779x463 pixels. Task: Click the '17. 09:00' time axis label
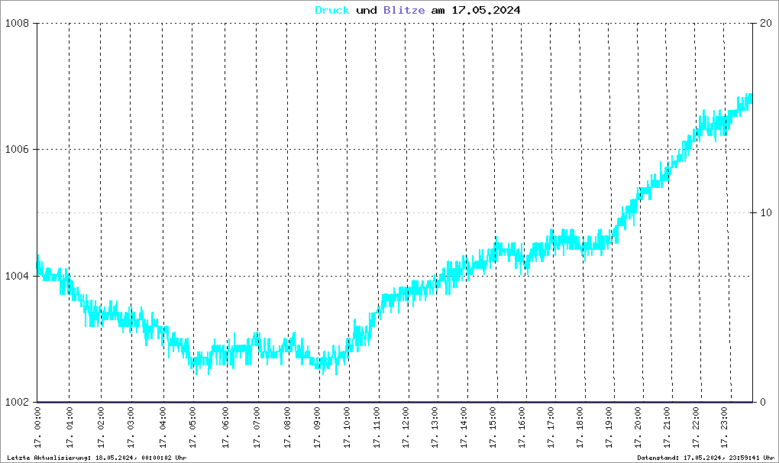tap(318, 428)
